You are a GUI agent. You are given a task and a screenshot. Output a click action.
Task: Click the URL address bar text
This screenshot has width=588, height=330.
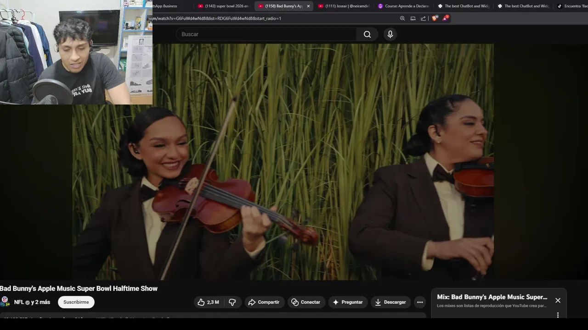(x=217, y=18)
